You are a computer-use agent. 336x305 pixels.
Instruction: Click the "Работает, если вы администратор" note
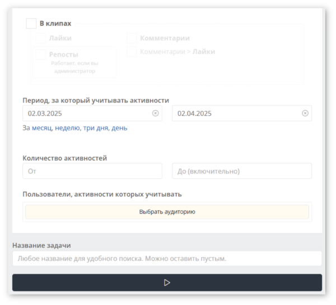(74, 67)
